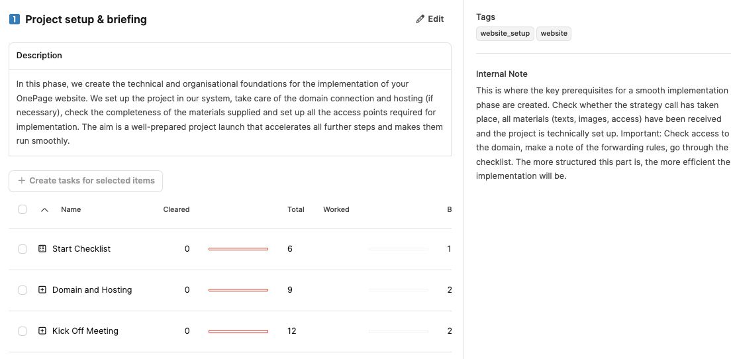Screen dimensions: 731x359
Task: Click Create tasks for selected items
Action: pos(91,181)
